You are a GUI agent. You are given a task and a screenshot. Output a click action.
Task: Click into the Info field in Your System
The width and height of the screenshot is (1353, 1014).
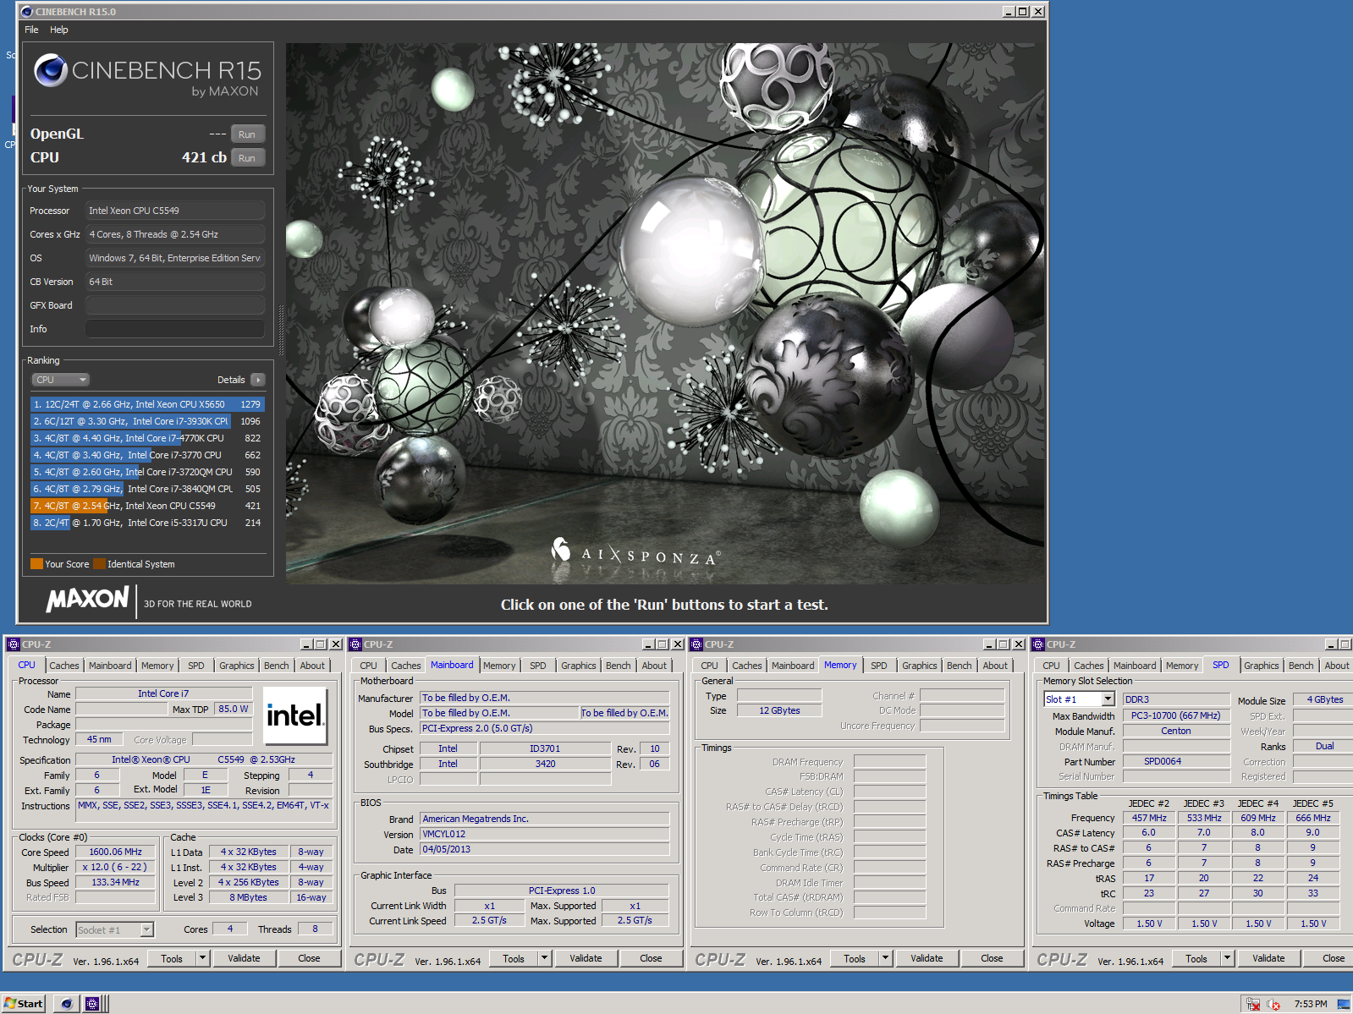(175, 329)
